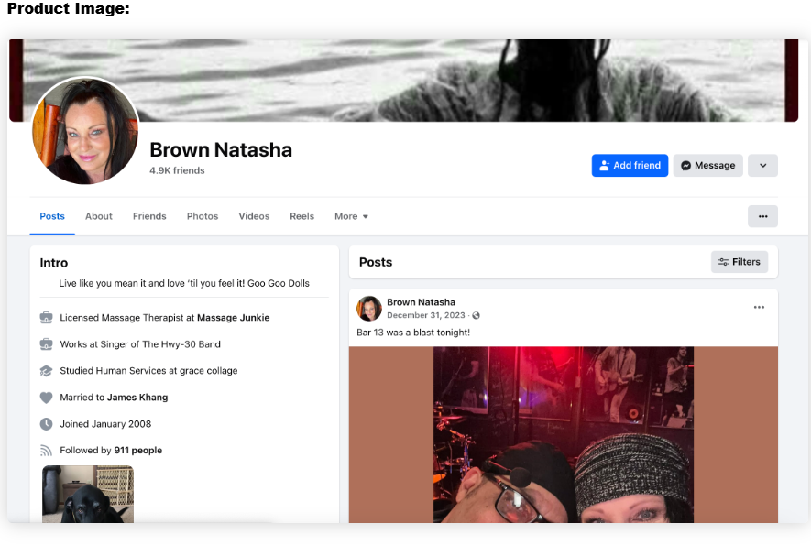Click the December 31, 2023 post timestamp
The height and width of the screenshot is (556, 811).
tap(425, 316)
